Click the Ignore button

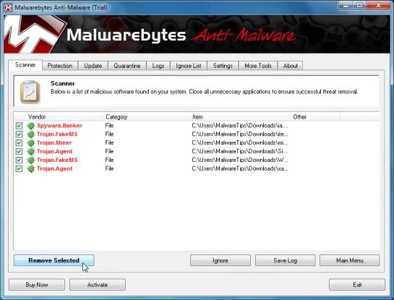(220, 260)
